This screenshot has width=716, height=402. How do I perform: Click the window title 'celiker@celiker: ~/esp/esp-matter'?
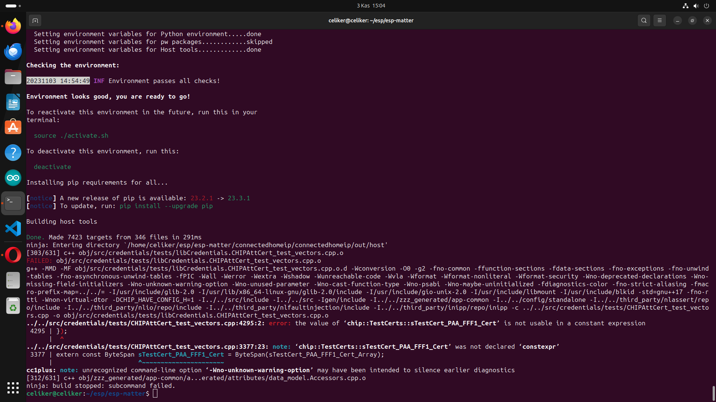tap(371, 20)
